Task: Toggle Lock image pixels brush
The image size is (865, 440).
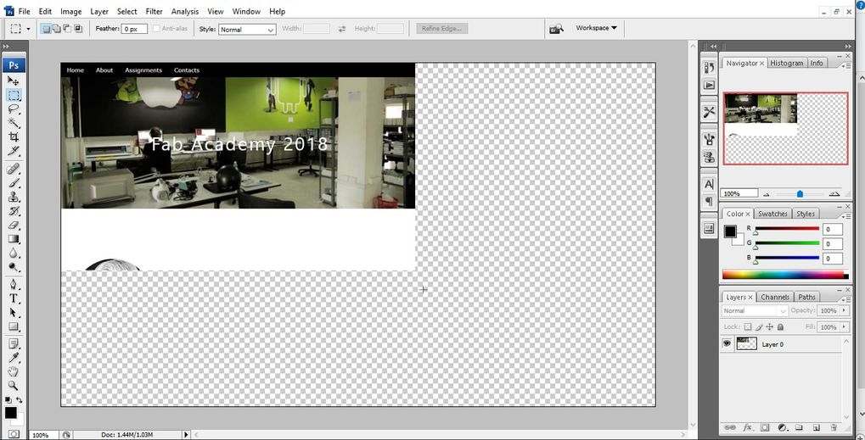Action: click(x=759, y=327)
